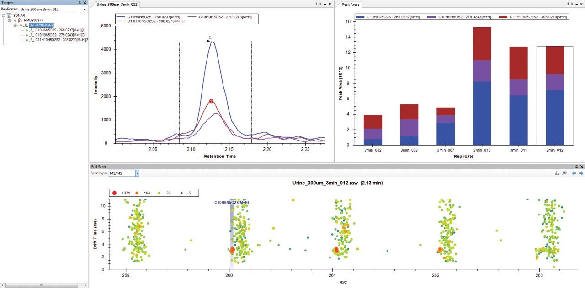Viewport: 585px width, 288px height.
Task: Collapse the 325.0298[M+H] precursor node
Action: tap(15, 26)
